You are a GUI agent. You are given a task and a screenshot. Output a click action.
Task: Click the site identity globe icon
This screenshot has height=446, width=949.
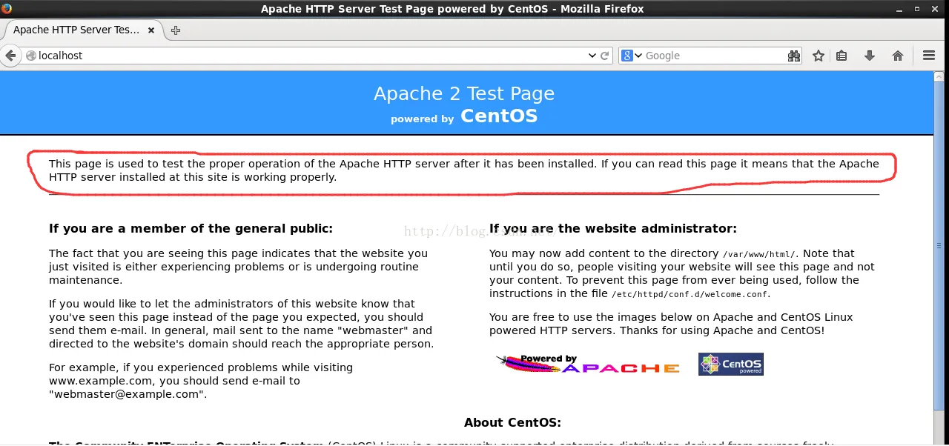pos(30,56)
